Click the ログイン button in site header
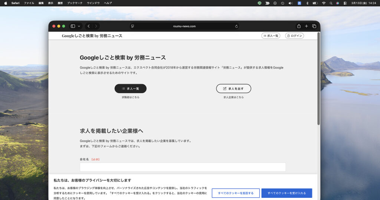The image size is (380, 200). [x=294, y=36]
